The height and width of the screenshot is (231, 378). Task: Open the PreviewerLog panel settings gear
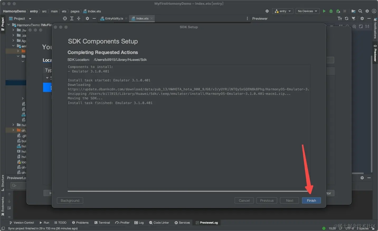[362, 178]
